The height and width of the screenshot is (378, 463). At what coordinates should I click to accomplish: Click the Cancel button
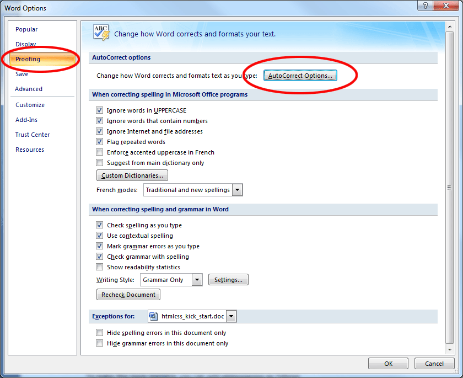(x=434, y=364)
